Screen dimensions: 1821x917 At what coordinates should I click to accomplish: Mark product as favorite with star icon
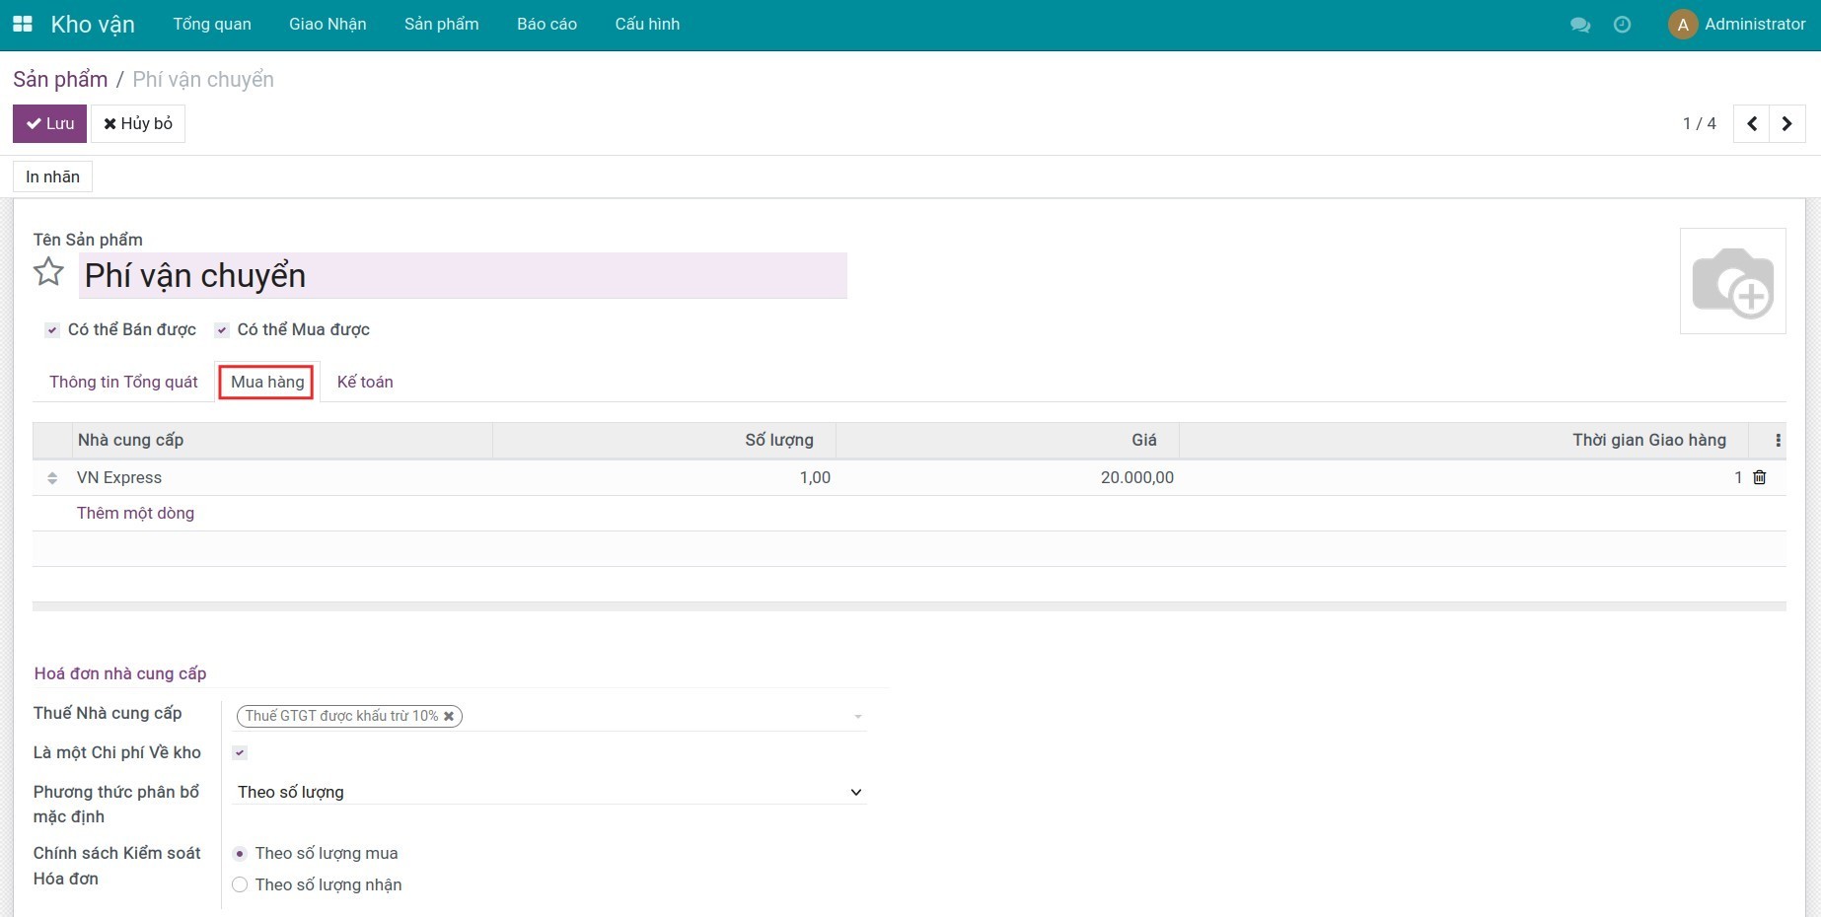(48, 272)
